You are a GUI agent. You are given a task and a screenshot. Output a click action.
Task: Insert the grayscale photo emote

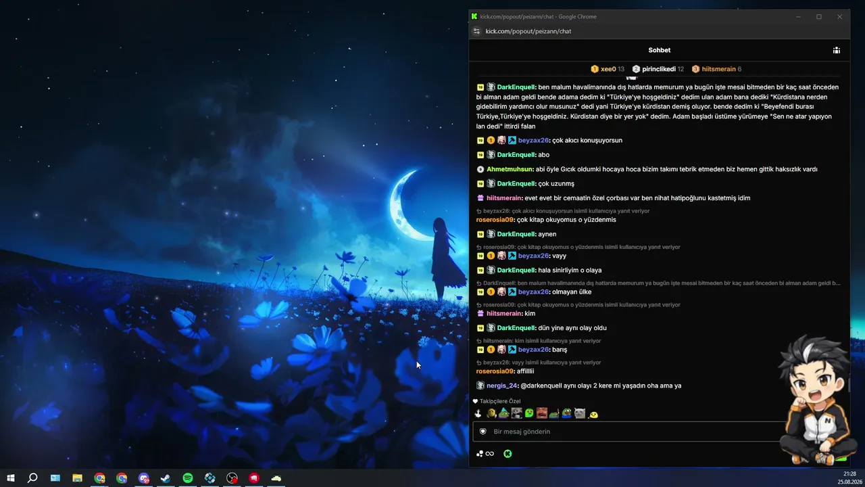[x=516, y=413]
